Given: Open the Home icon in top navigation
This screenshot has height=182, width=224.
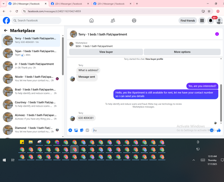Looking at the screenshot, I should pos(91,21).
